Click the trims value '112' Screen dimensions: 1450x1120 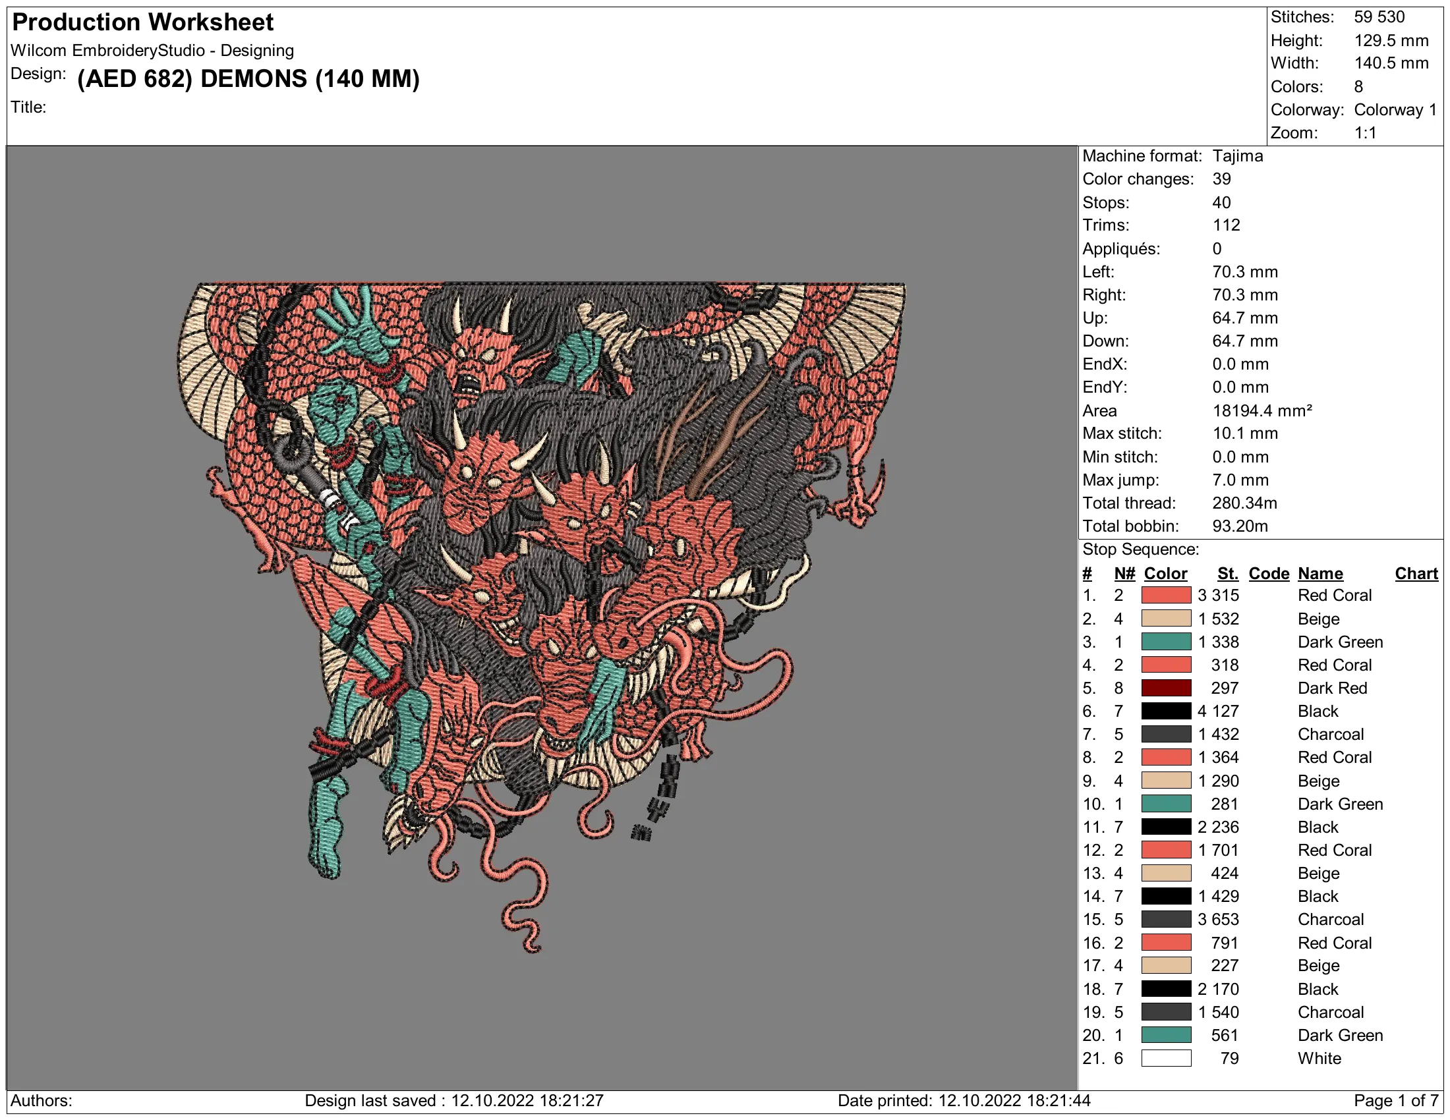tap(1227, 225)
